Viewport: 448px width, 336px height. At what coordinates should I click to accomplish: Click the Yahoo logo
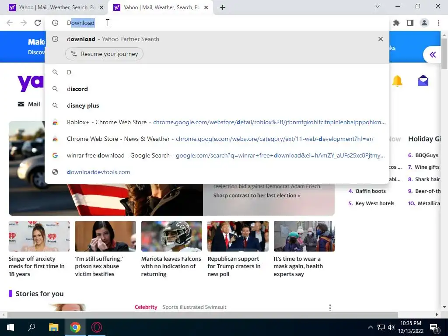[30, 83]
